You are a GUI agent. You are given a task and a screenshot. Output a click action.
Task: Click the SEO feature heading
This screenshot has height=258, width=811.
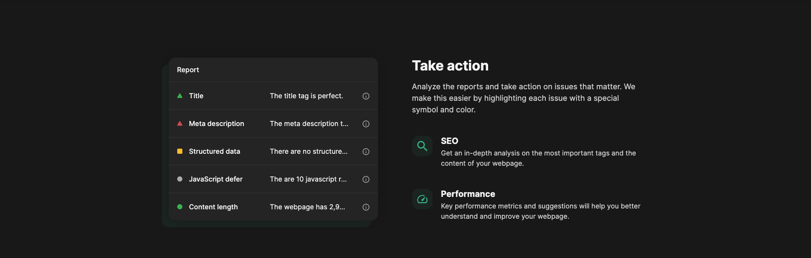449,141
